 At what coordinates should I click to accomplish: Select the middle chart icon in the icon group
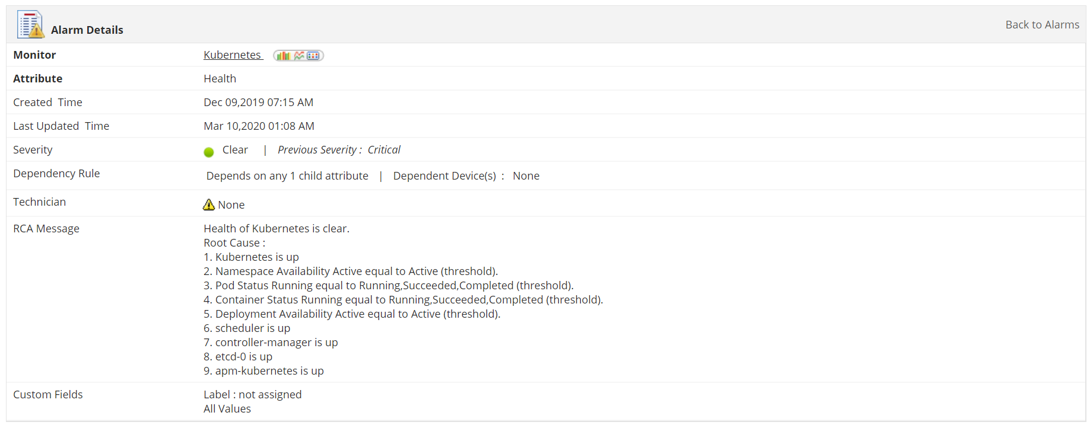pyautogui.click(x=299, y=55)
